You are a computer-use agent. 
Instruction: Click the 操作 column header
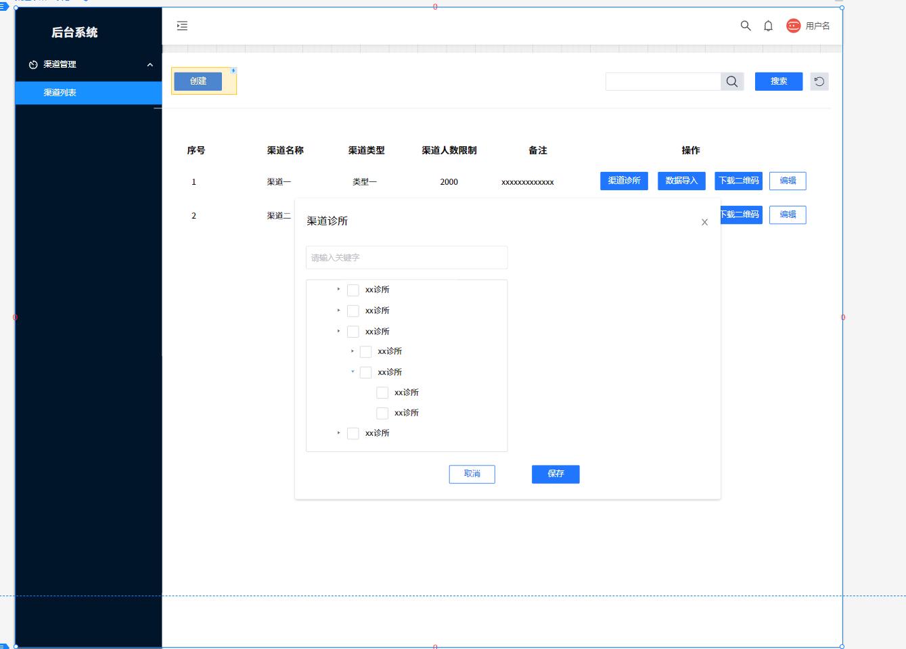pos(691,150)
